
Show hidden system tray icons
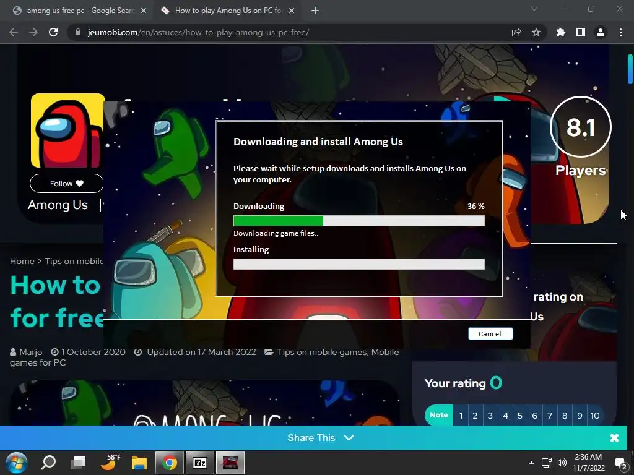click(x=531, y=463)
